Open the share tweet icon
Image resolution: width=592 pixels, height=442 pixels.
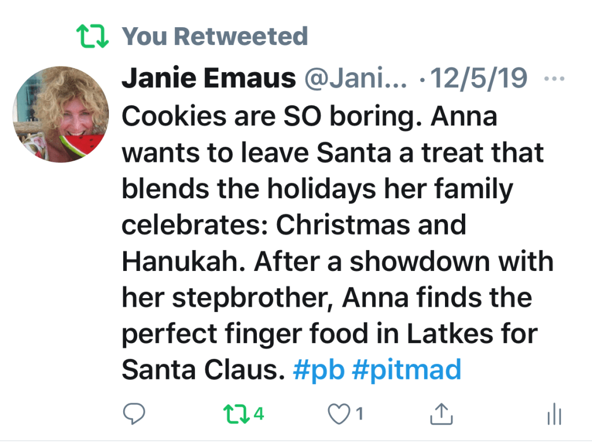[441, 413]
